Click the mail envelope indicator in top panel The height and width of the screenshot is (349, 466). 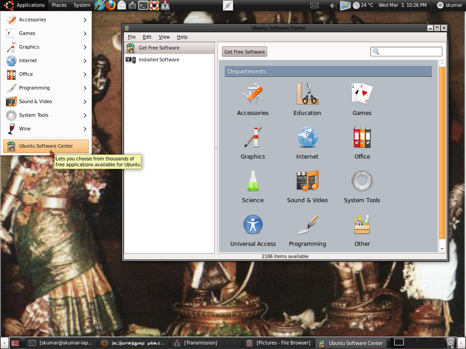point(314,5)
